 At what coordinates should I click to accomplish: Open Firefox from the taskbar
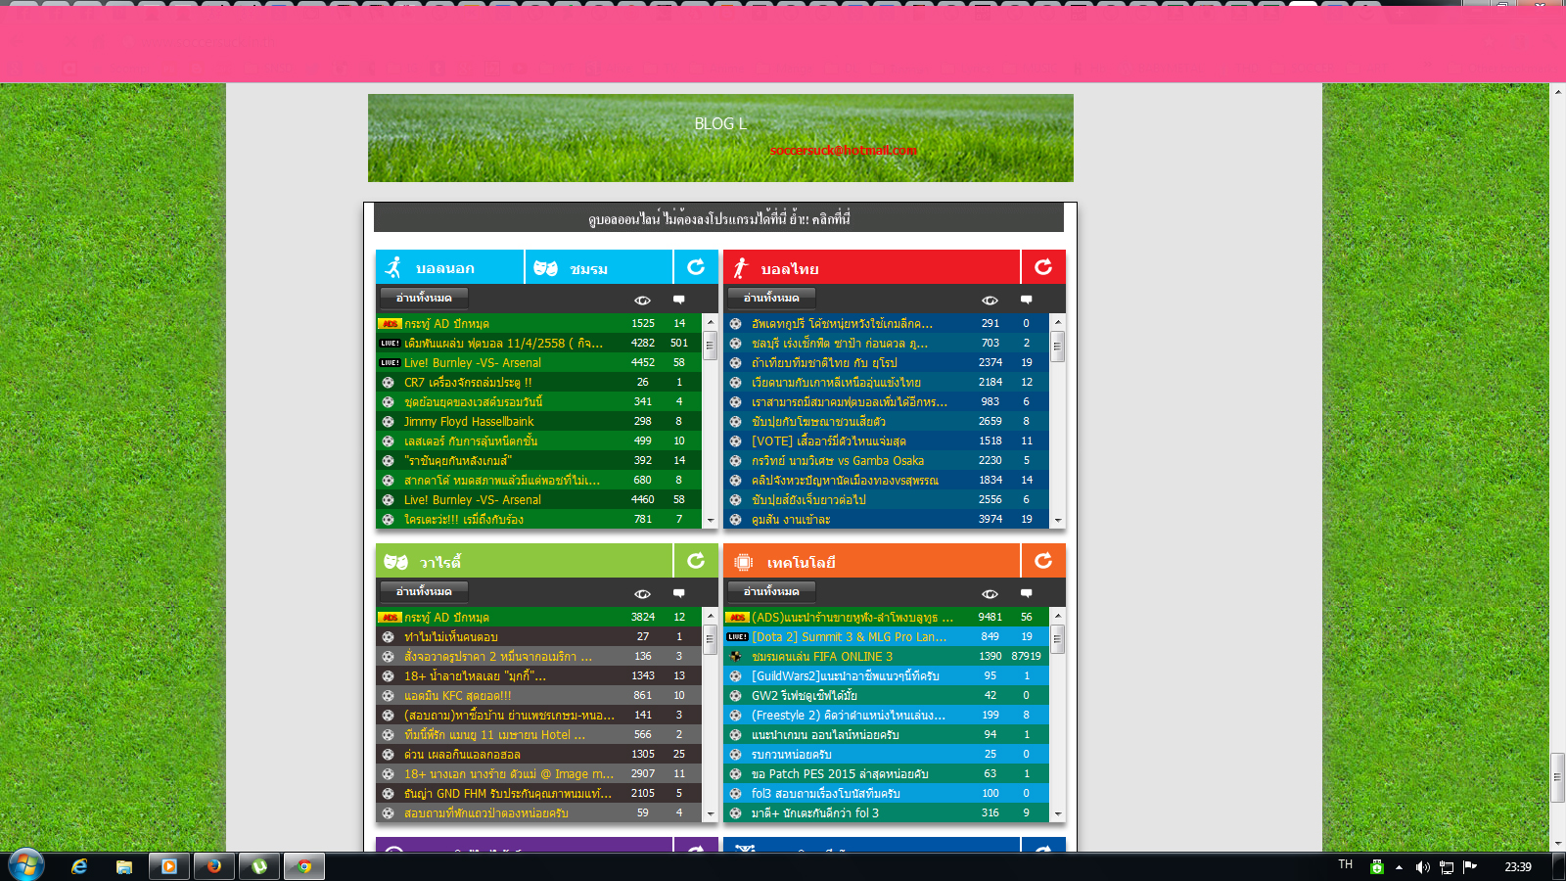214,866
